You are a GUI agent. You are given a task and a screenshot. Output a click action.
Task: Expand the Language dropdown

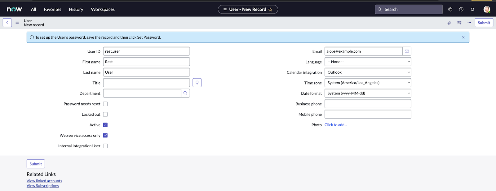[x=368, y=62]
